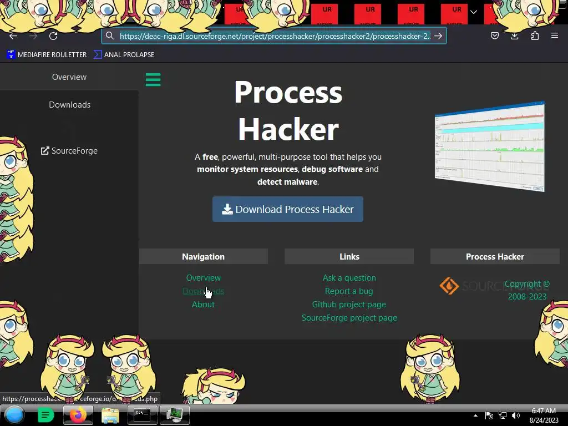Open Overview link under Navigation
This screenshot has width=568, height=426.
(x=203, y=278)
